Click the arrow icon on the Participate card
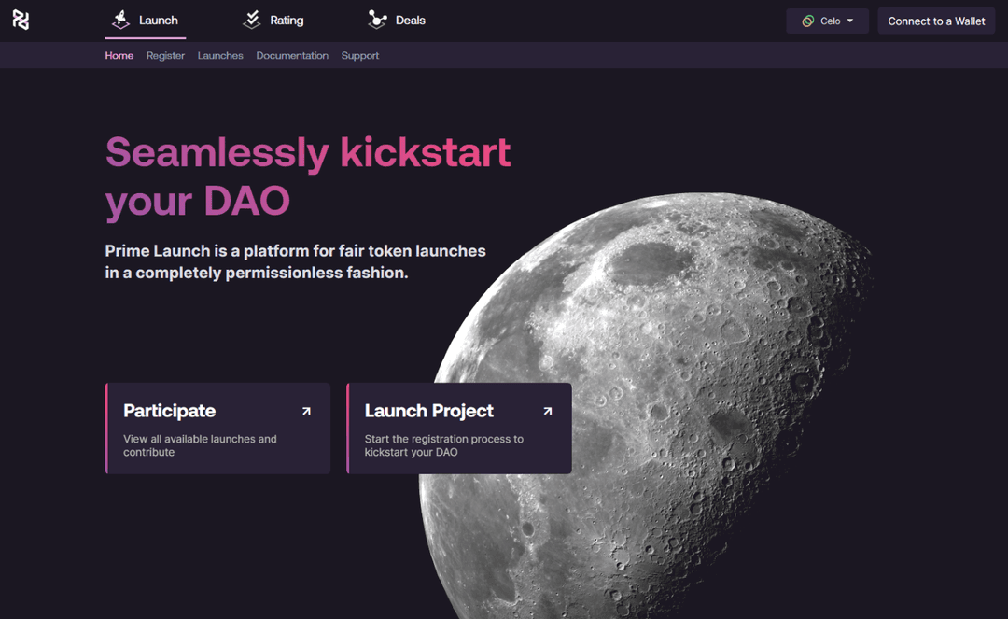 306,411
